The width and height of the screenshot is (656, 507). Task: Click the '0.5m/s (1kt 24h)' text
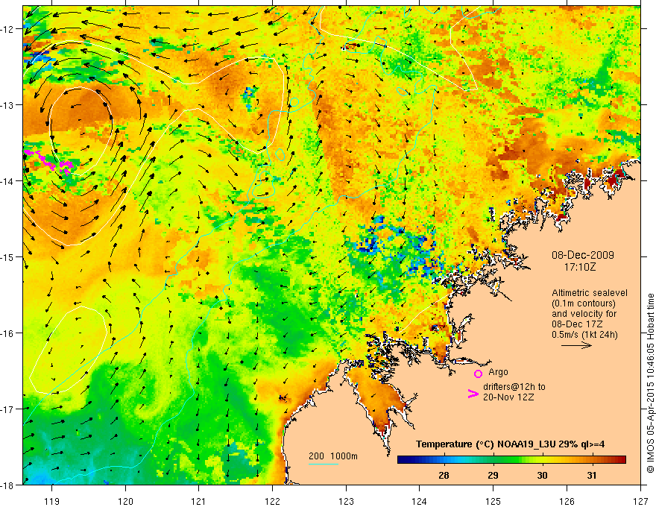point(584,335)
